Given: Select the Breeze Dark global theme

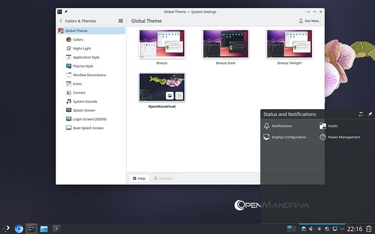Looking at the screenshot, I should tap(226, 44).
